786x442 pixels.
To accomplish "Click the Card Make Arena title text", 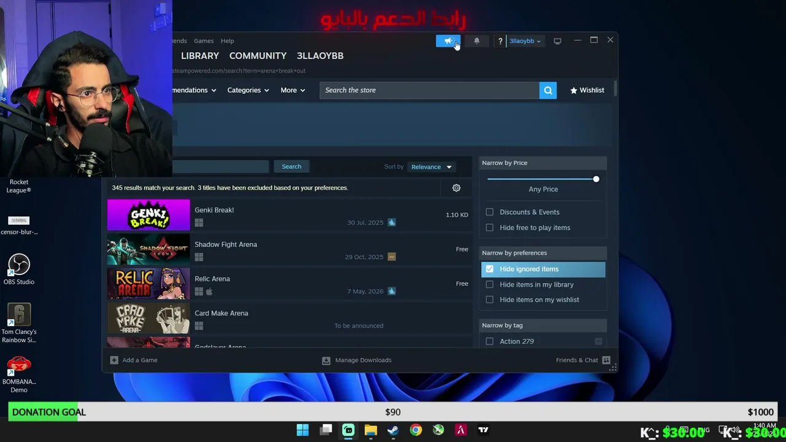I will [x=222, y=313].
